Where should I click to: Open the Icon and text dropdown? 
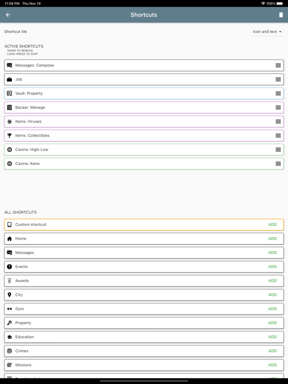[267, 32]
